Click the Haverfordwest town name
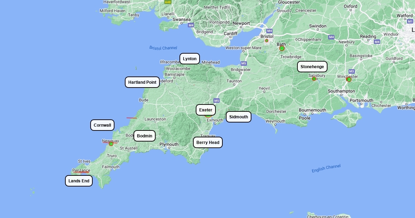This screenshot has height=218, width=415. 117,2
